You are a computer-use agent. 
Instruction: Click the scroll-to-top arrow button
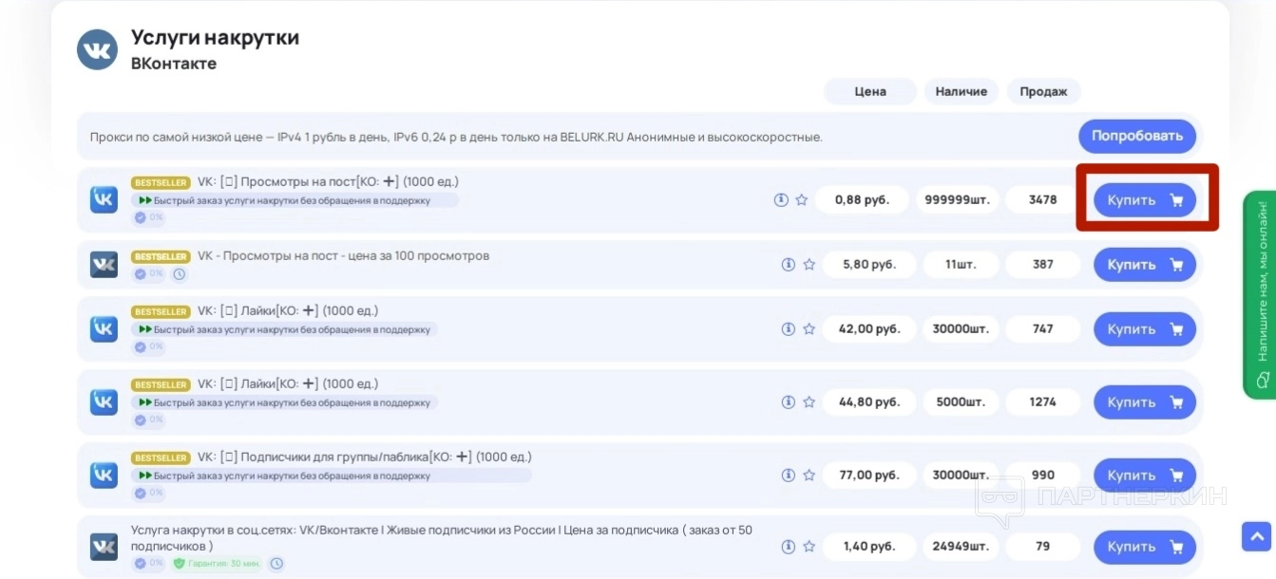1256,535
